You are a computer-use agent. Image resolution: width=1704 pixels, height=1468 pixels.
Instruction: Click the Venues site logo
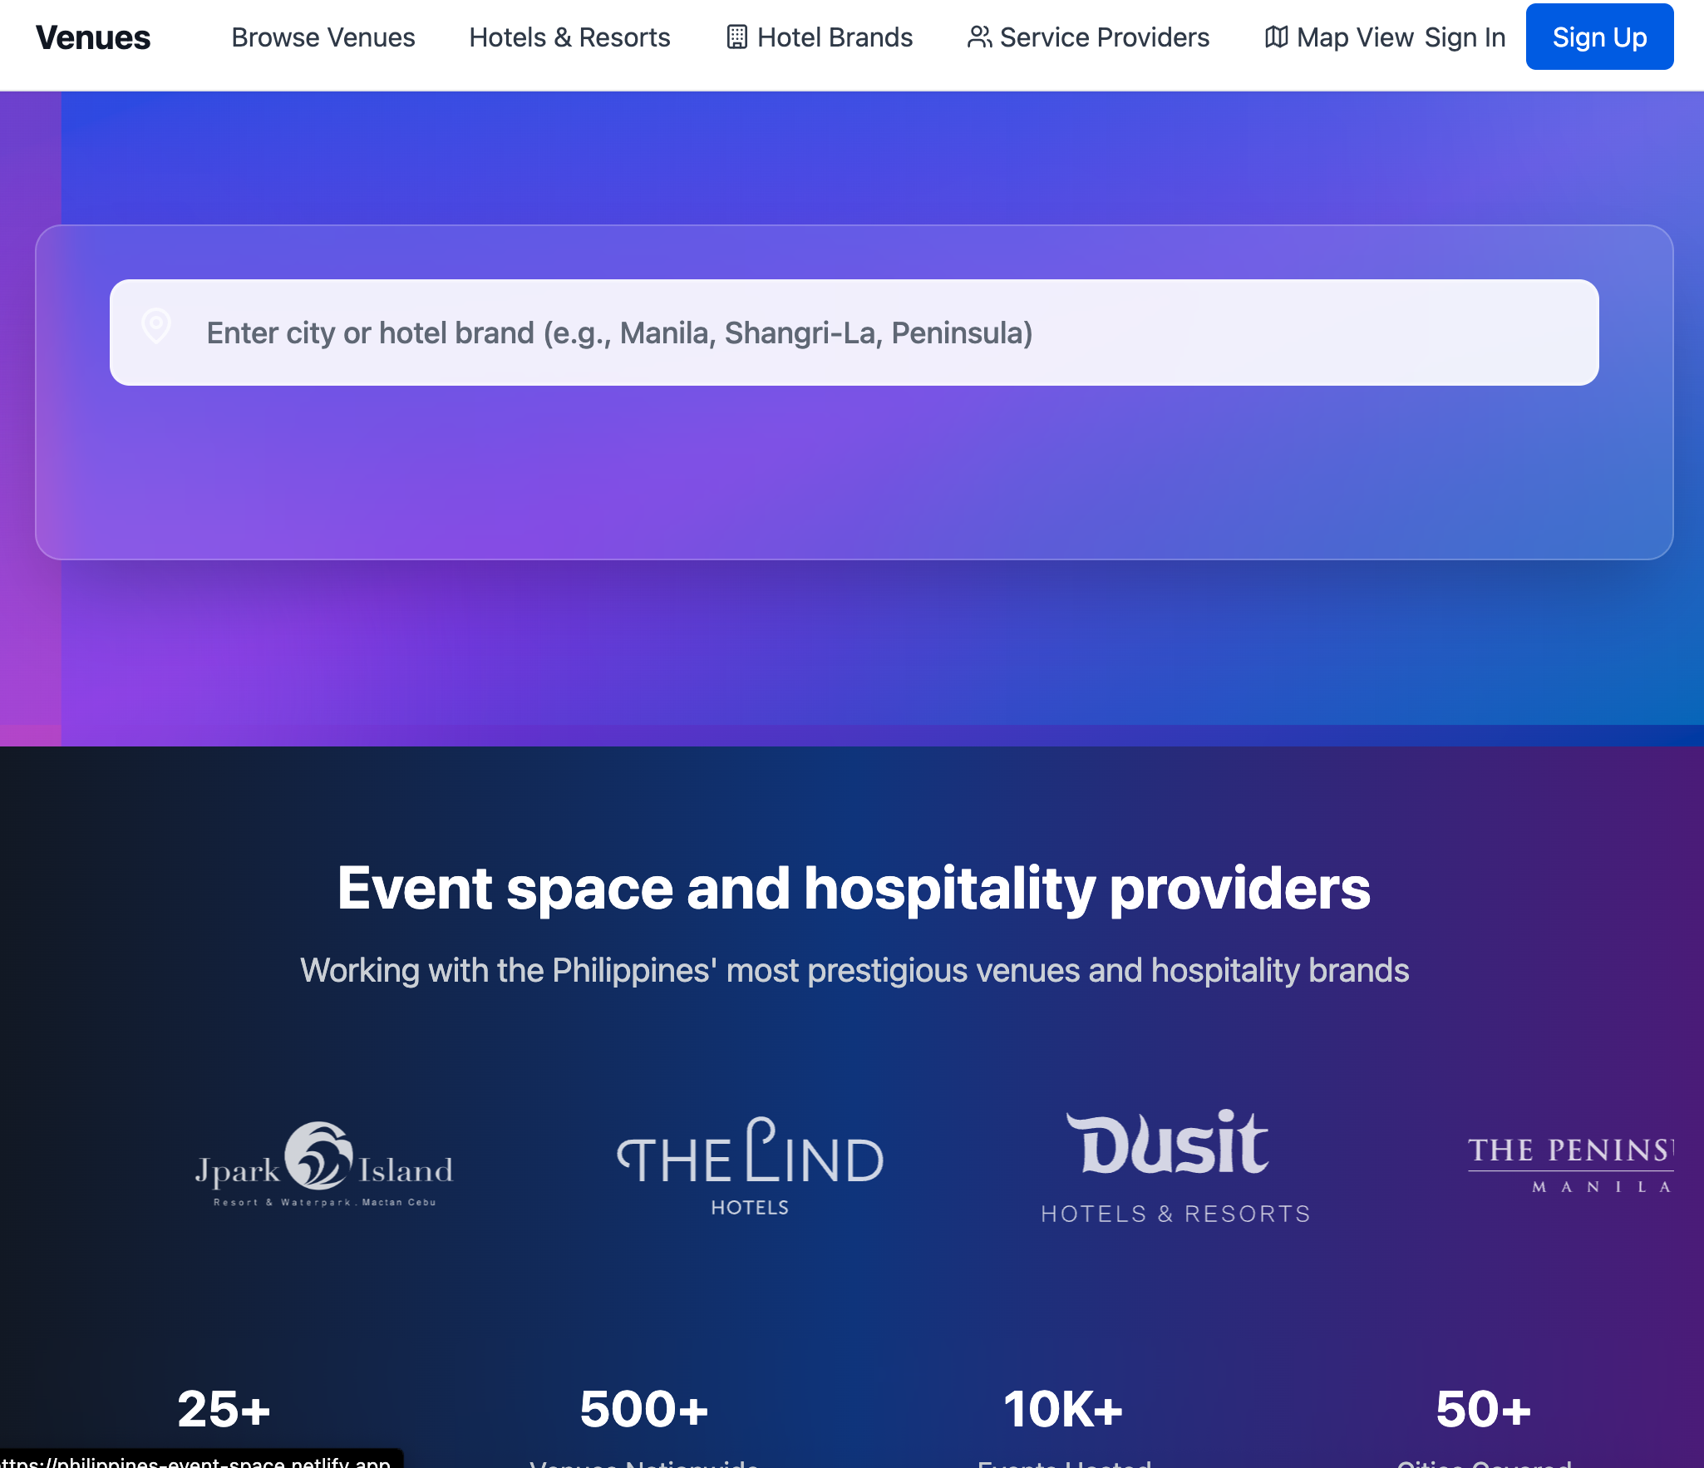click(x=93, y=37)
